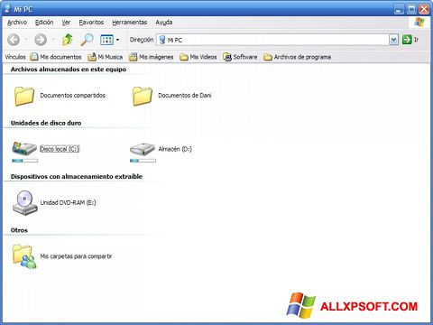
Task: Expand the Dirección address dropdown
Action: (393, 40)
